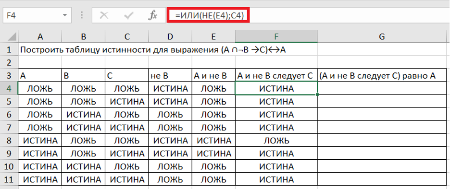The width and height of the screenshot is (450, 189).
Task: Select column B header
Action: [84, 36]
